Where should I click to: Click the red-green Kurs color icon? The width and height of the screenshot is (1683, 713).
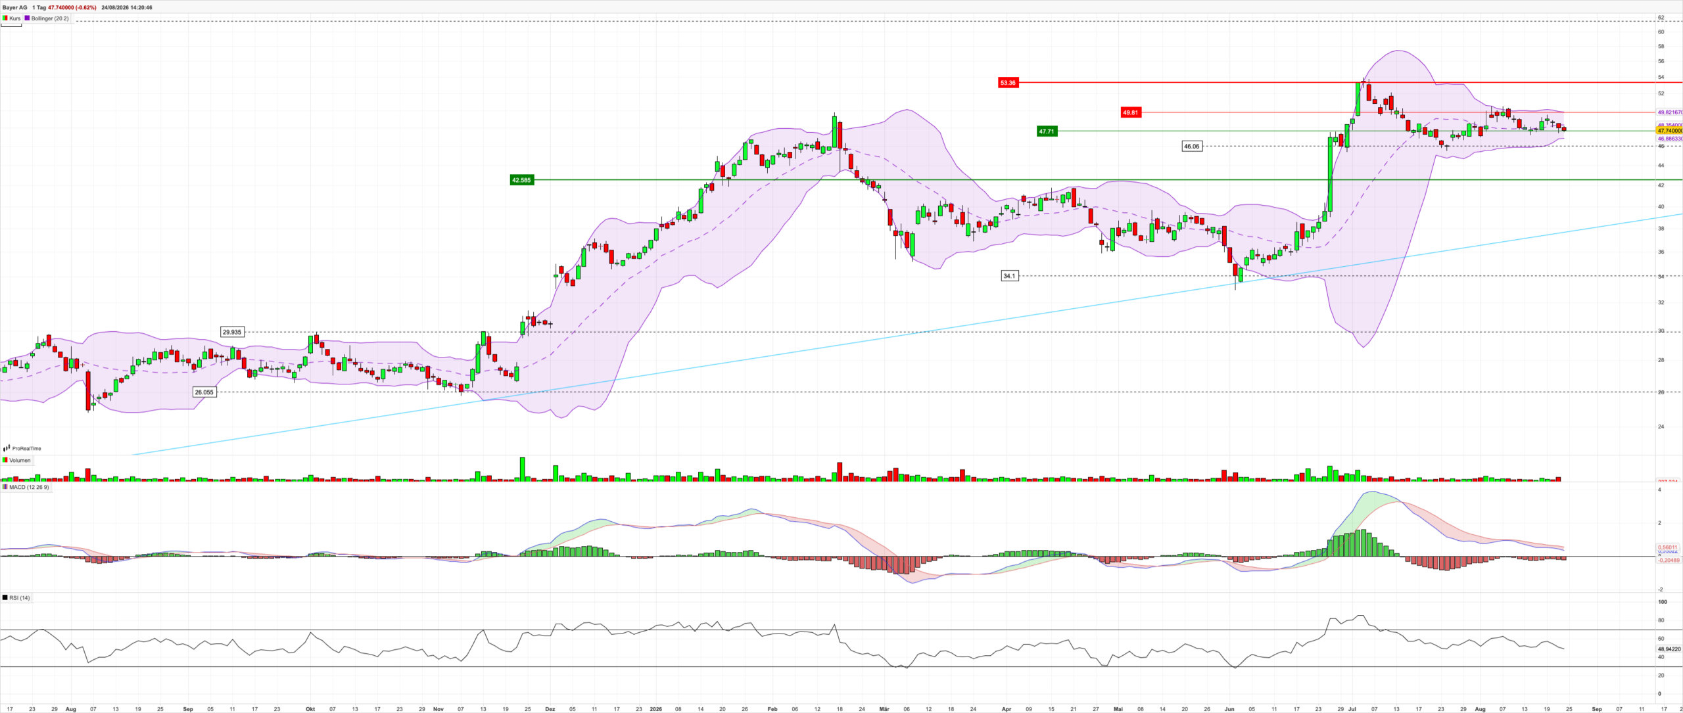coord(5,18)
